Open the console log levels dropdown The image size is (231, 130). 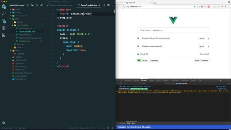(170, 83)
